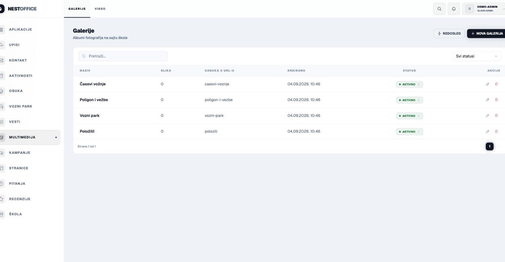Expand the Demo-Admin user menu
The height and width of the screenshot is (262, 505).
tap(484, 9)
